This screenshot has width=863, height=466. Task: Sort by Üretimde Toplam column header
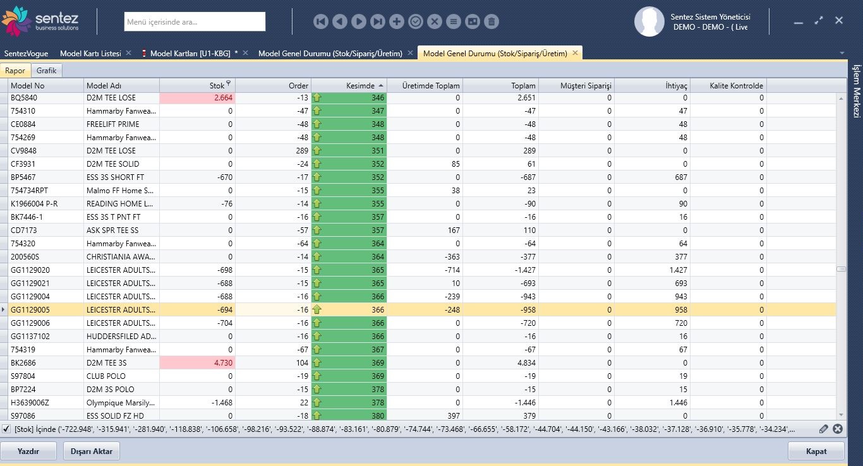click(x=425, y=85)
